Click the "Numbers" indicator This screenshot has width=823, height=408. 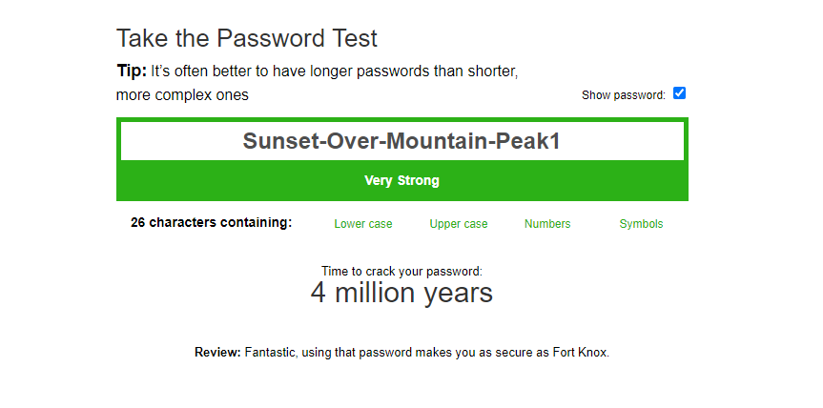(x=547, y=224)
